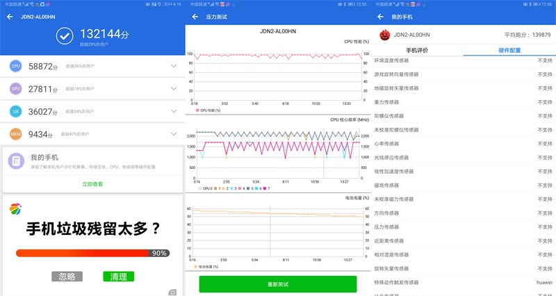Select the 近距离传感器 row
The width and height of the screenshot is (556, 296).
464,240
